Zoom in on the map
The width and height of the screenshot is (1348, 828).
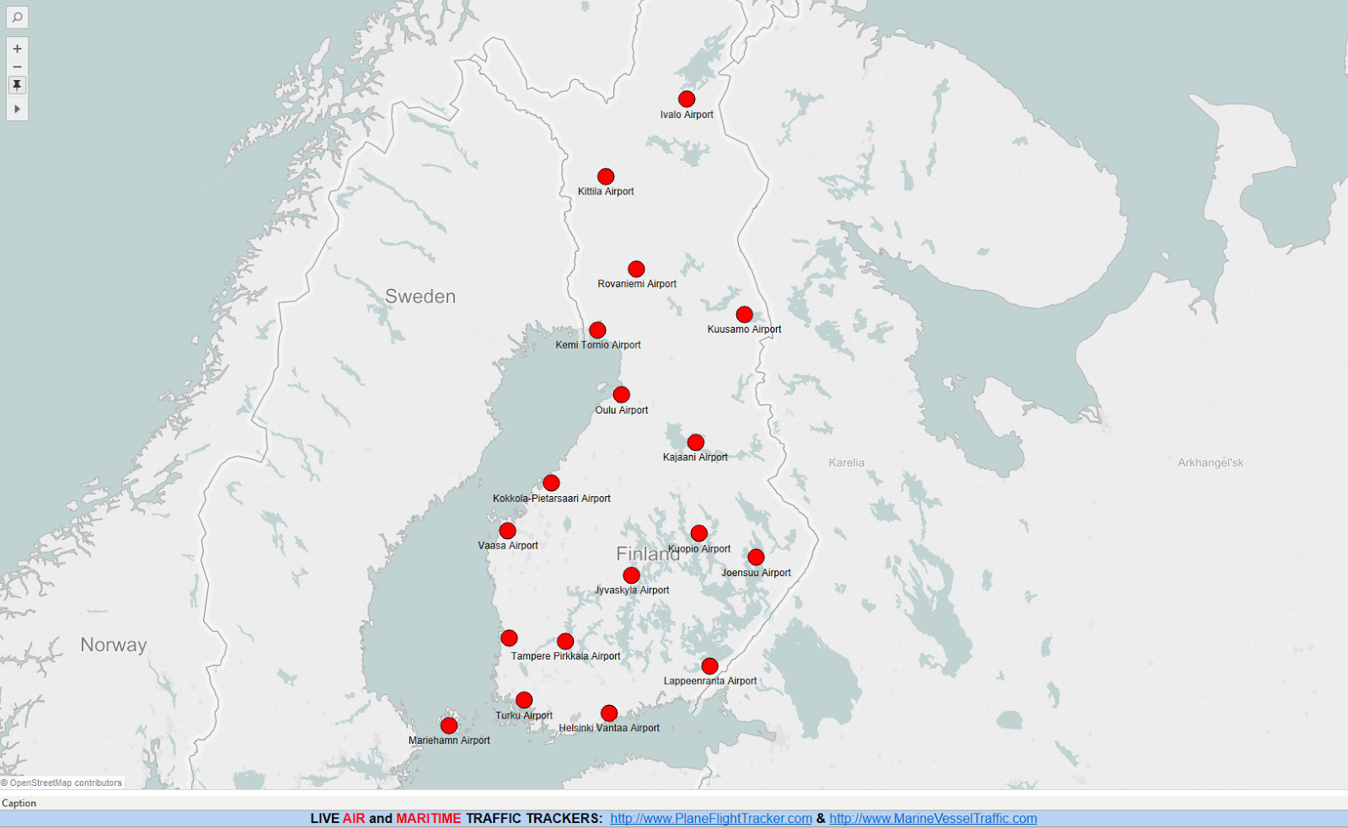[x=17, y=48]
